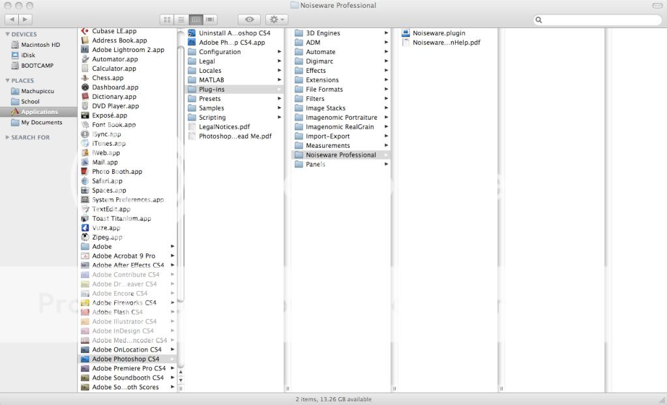The height and width of the screenshot is (405, 667).
Task: Select the Photo Booth.app icon
Action: 85,171
